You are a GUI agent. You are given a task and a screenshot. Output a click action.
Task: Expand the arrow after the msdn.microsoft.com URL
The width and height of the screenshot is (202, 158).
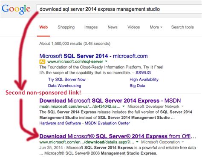tap(124, 106)
